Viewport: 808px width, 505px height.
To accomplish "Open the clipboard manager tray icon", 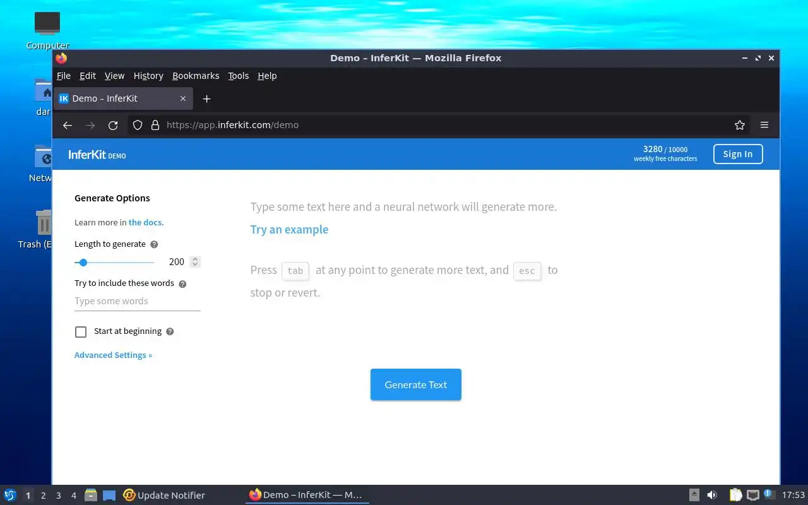I will tap(735, 495).
